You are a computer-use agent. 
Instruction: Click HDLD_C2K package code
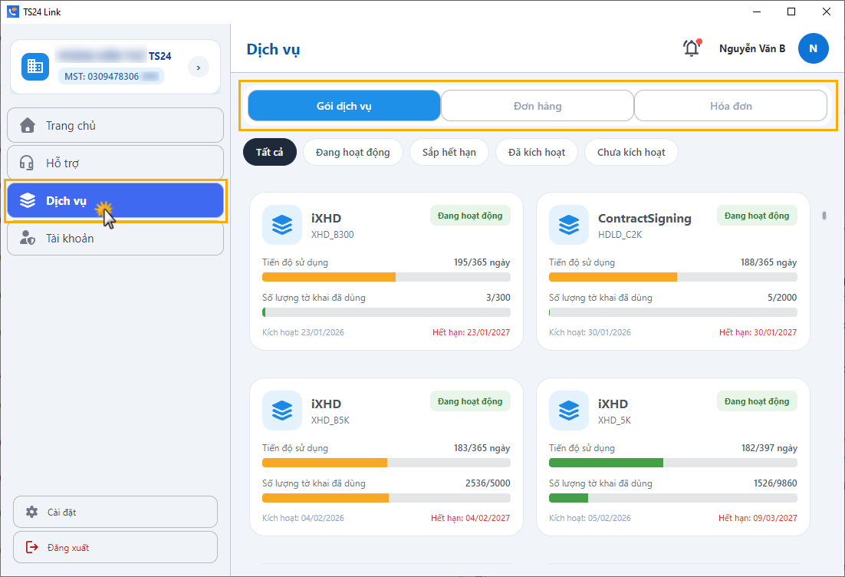(x=620, y=235)
